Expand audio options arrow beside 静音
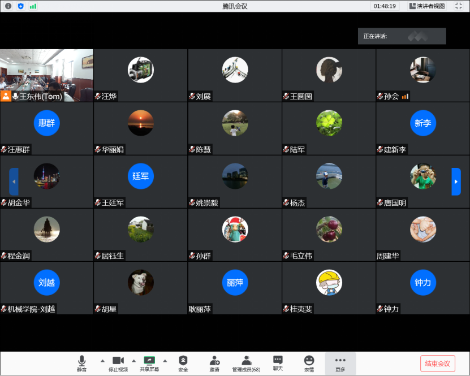 pos(102,360)
